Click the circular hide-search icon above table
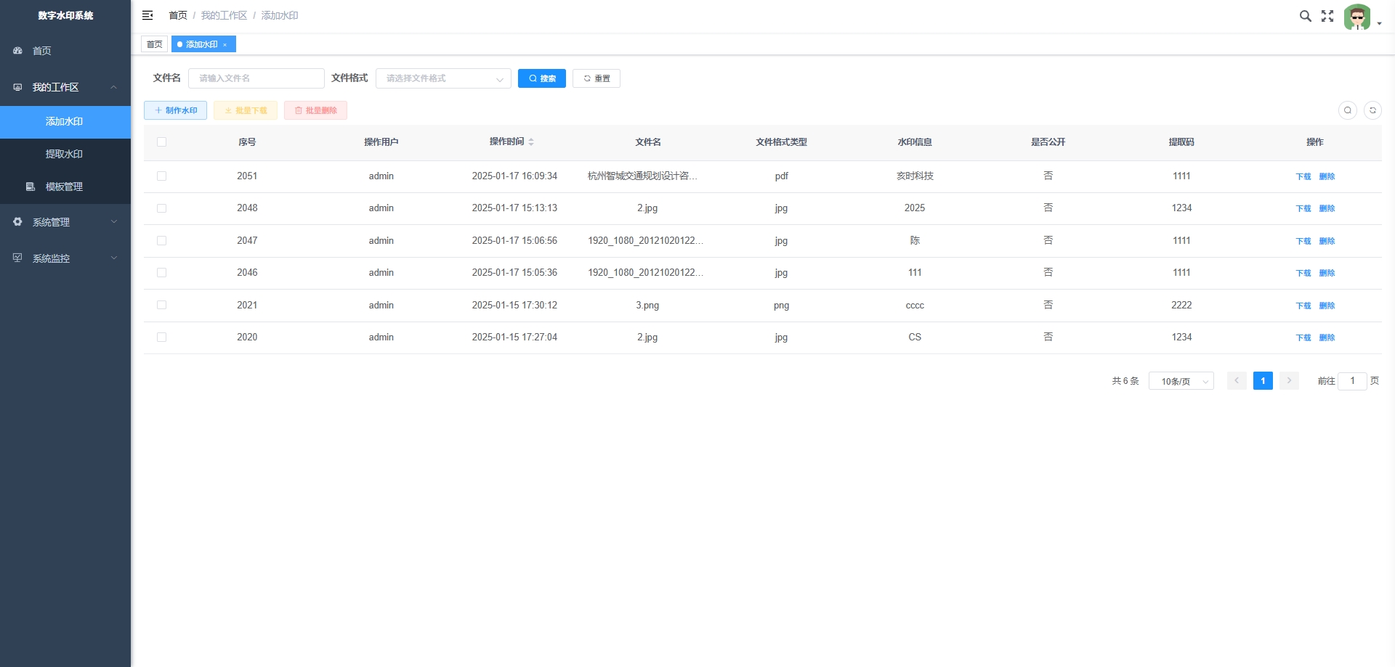This screenshot has height=667, width=1395. 1348,110
